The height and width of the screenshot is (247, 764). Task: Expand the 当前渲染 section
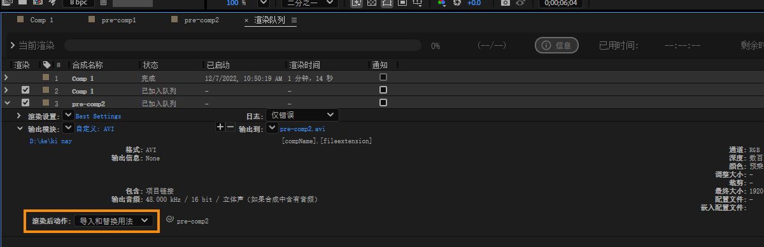pyautogui.click(x=12, y=46)
